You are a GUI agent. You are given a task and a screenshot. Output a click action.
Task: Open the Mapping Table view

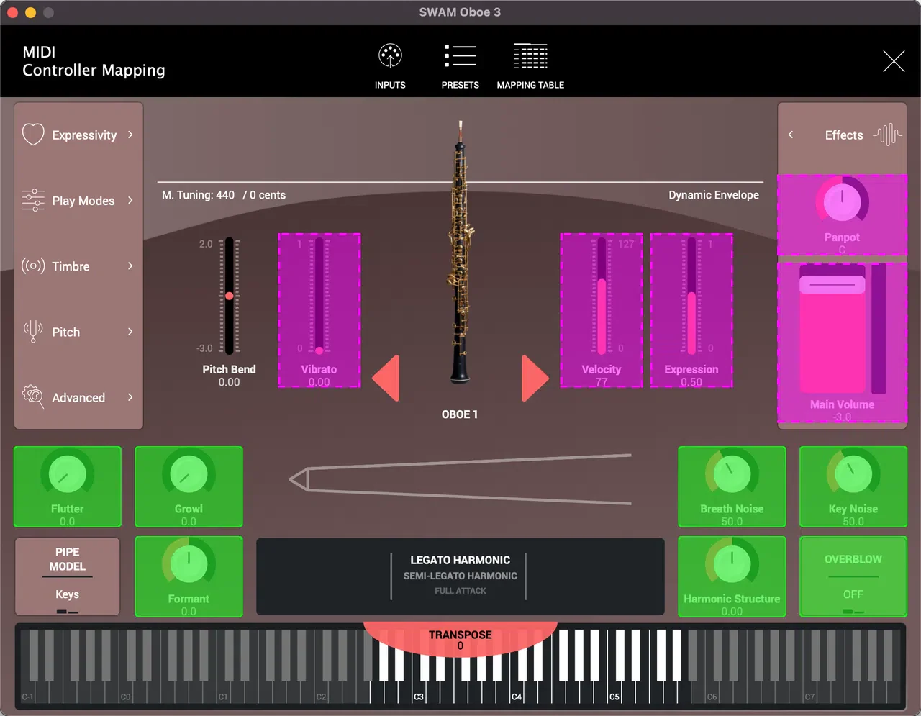tap(530, 65)
